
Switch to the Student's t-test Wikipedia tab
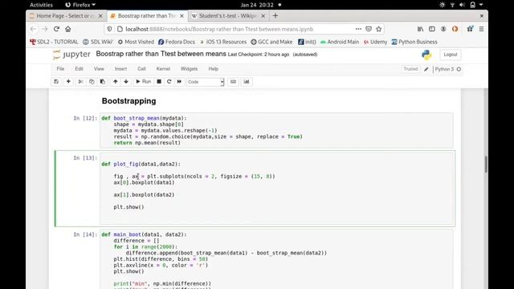click(228, 16)
